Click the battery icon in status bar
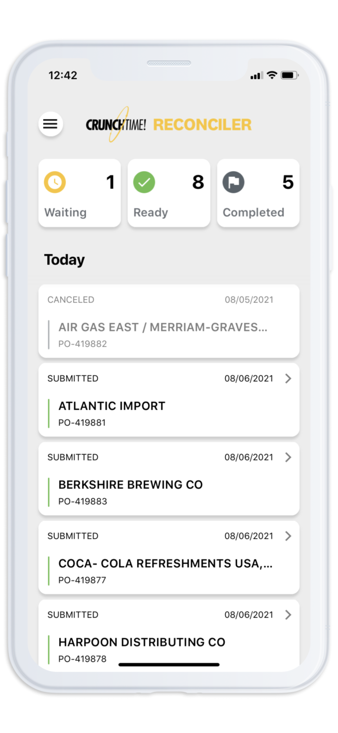 pos(289,76)
